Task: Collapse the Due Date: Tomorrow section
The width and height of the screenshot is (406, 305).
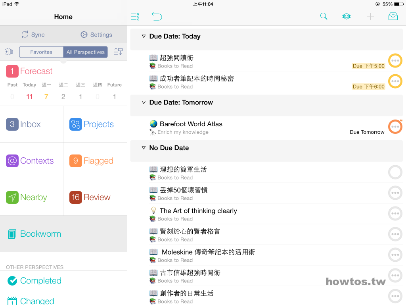Action: coord(144,102)
